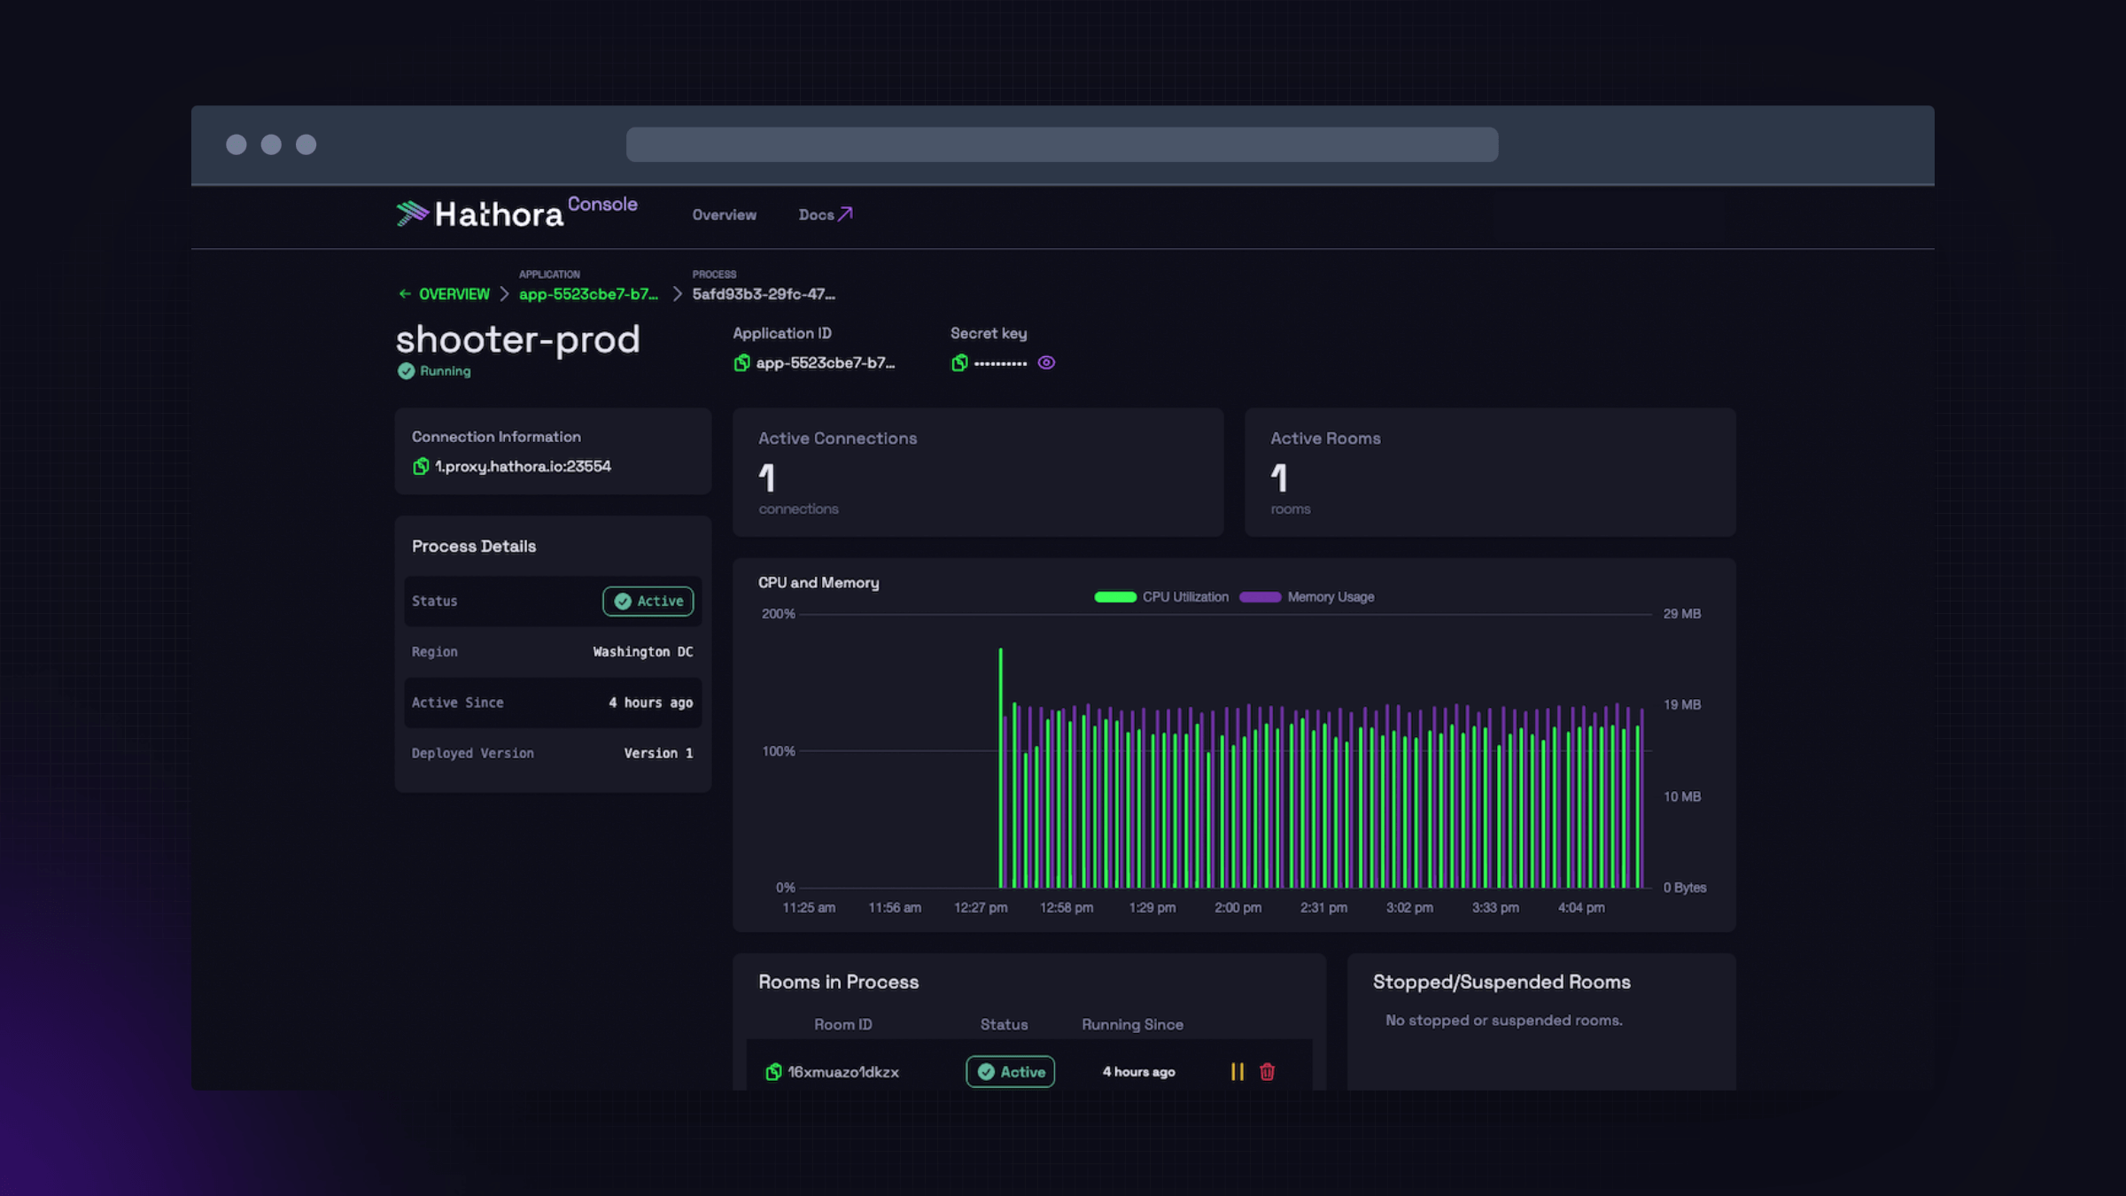Image resolution: width=2126 pixels, height=1196 pixels.
Task: Click the room ID 16xmuazo1dkzx text
Action: (x=843, y=1073)
